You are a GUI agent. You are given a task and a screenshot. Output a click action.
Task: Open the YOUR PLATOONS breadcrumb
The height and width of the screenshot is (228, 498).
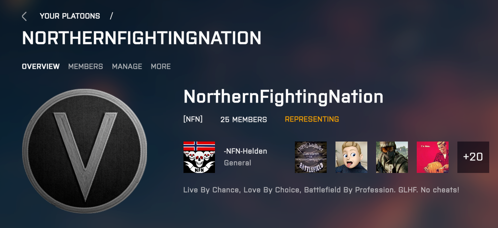pos(70,16)
